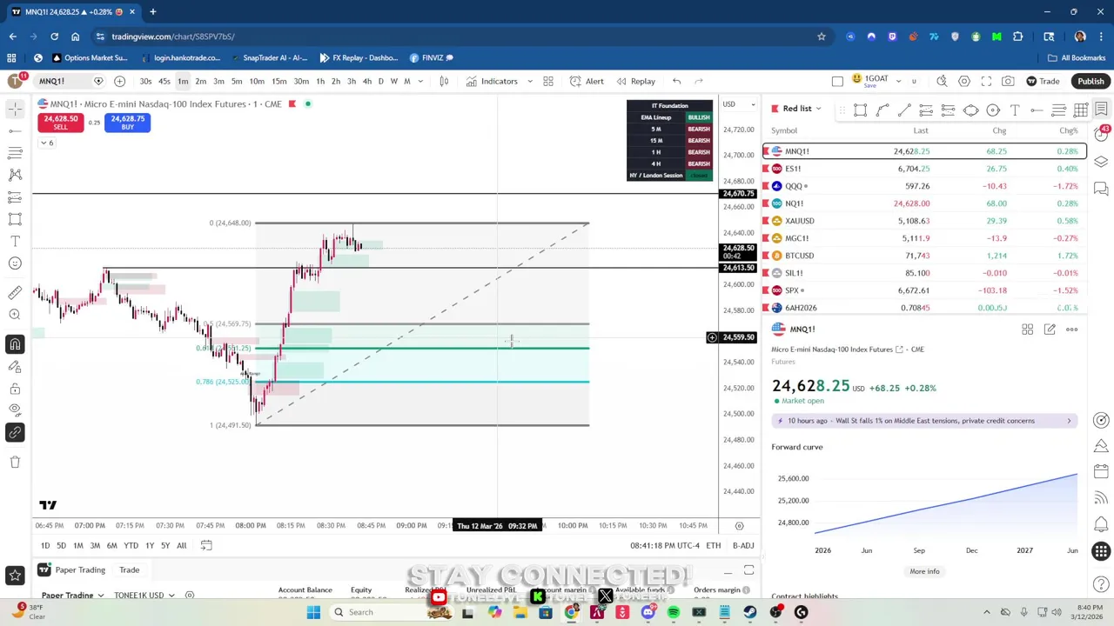Toggle the lock all drawings tool
This screenshot has height=626, width=1114.
point(15,388)
